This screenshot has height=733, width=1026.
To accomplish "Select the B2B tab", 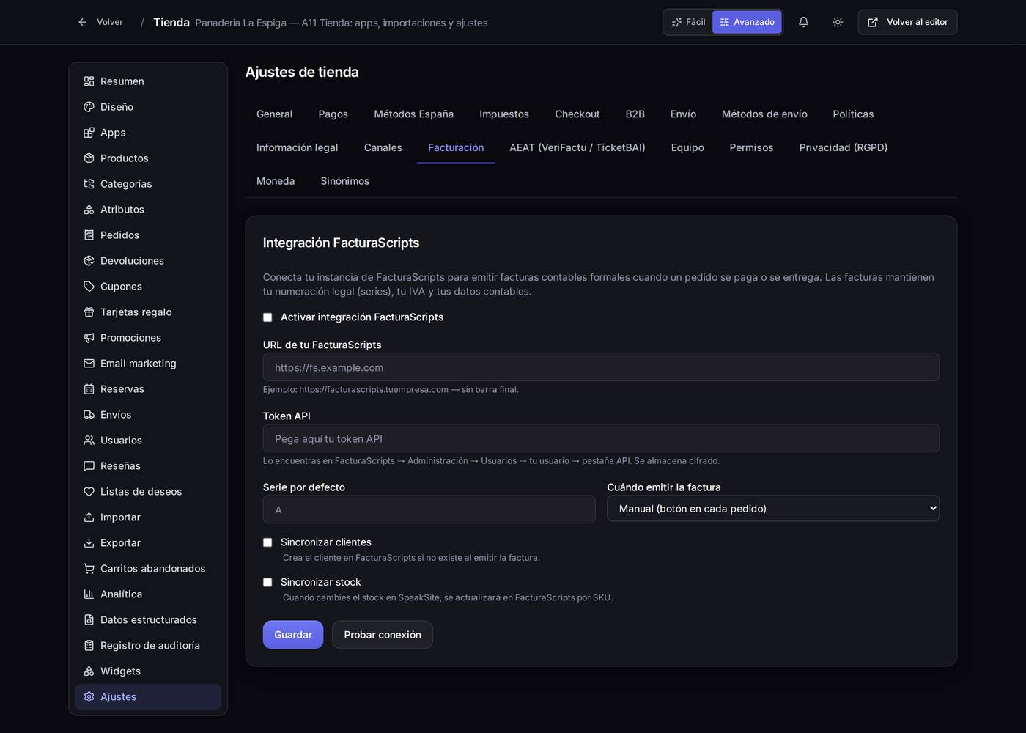I will coord(635,114).
